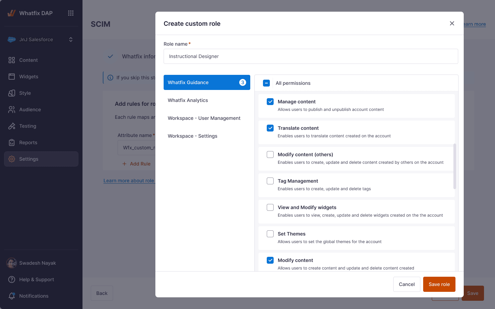
Task: Click the Learn more link at top right
Action: 475,24
